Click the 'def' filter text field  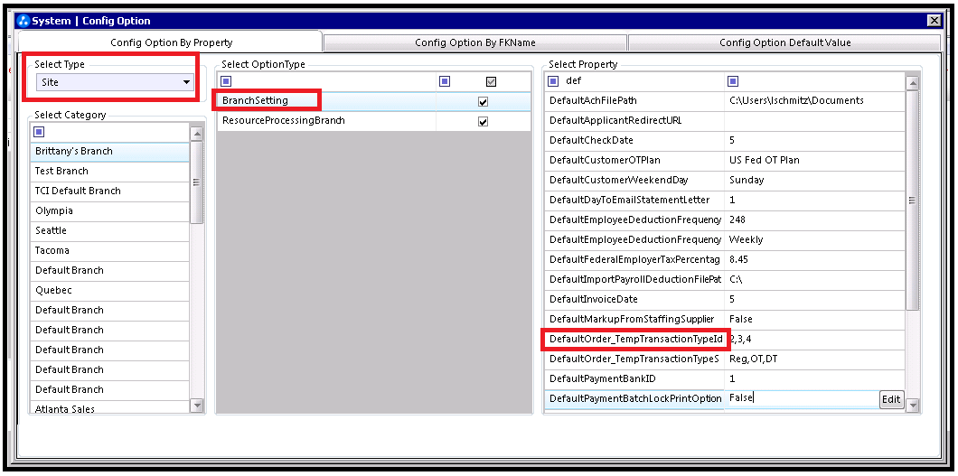point(642,80)
